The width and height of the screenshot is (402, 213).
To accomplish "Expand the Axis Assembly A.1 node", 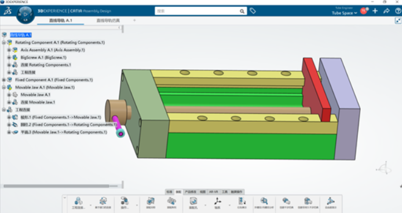I will click(9, 50).
